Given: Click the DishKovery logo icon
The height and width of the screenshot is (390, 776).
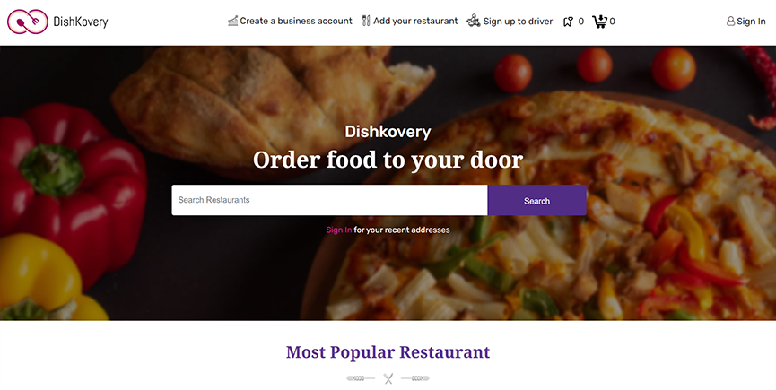Looking at the screenshot, I should (x=28, y=22).
